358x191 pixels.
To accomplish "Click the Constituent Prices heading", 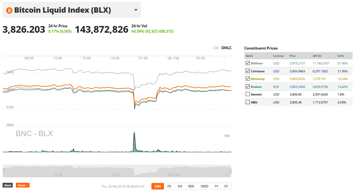I will (261, 48).
